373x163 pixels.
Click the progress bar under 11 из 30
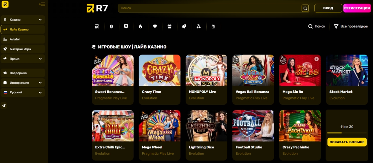(347, 133)
